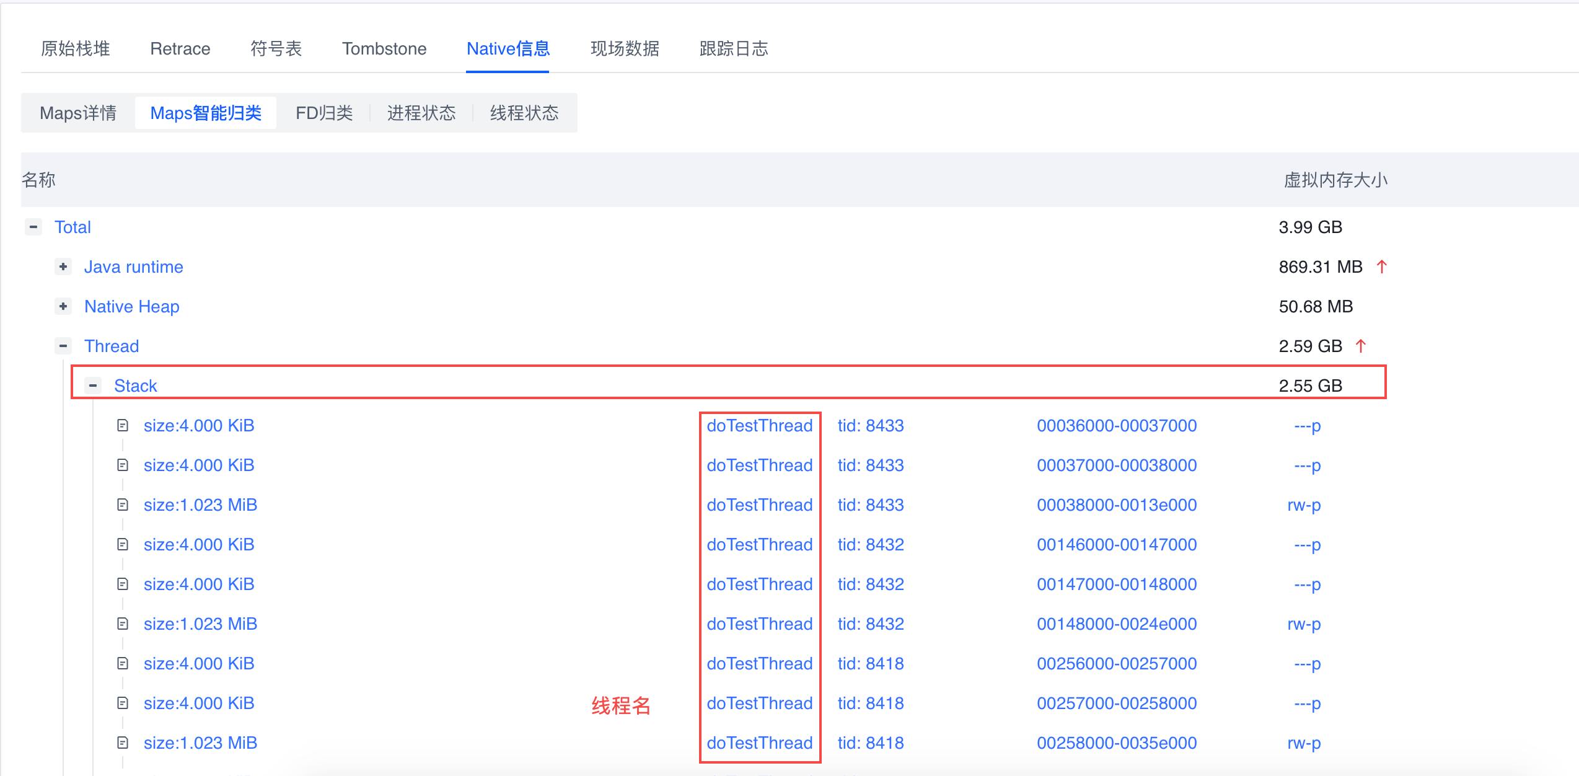This screenshot has height=776, width=1579.
Task: Open the 原始栈堆 tab
Action: coord(76,48)
